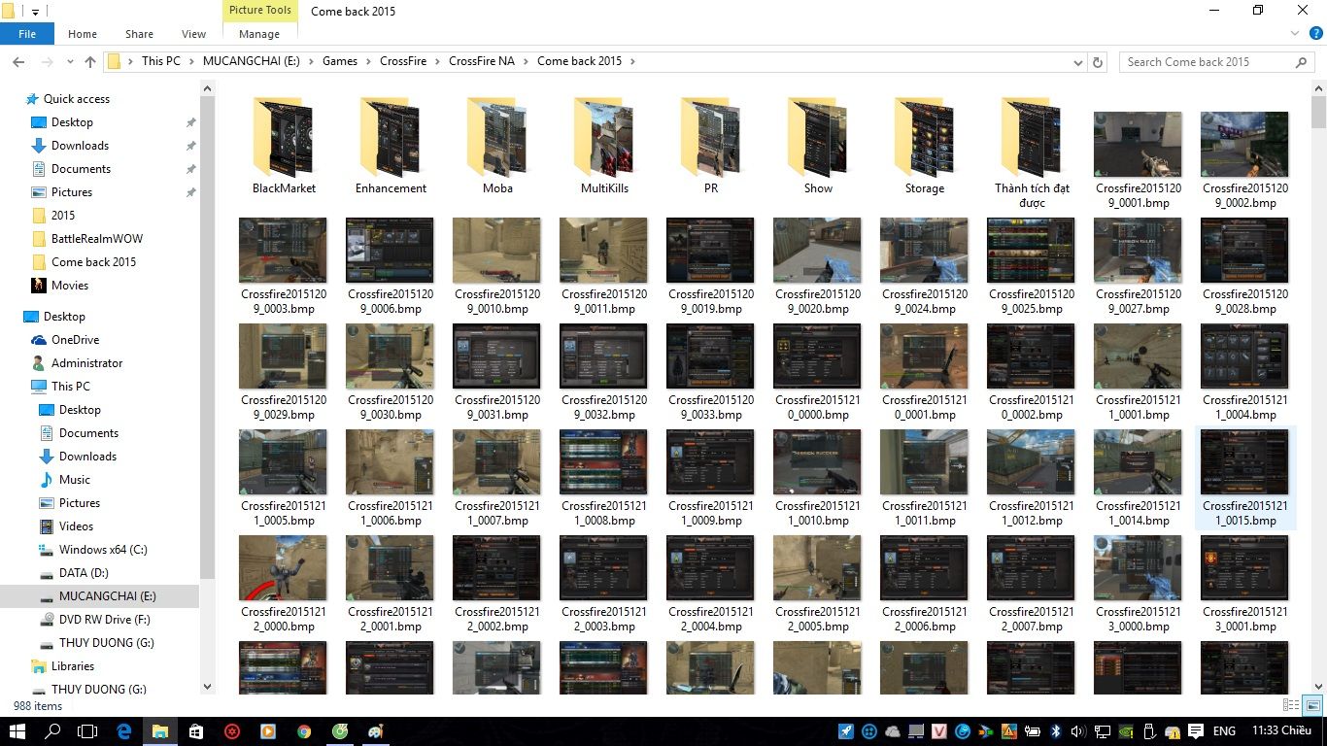Expand the chevron after CrossFire in the path
The width and height of the screenshot is (1327, 746).
[437, 61]
